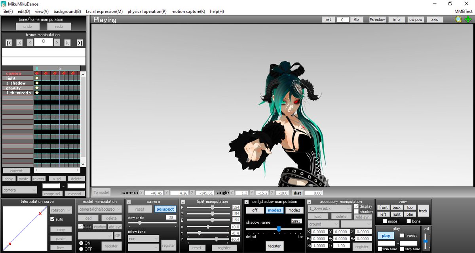475x253 pixels.
Task: Go to previous keyframe button
Action: click(x=20, y=43)
